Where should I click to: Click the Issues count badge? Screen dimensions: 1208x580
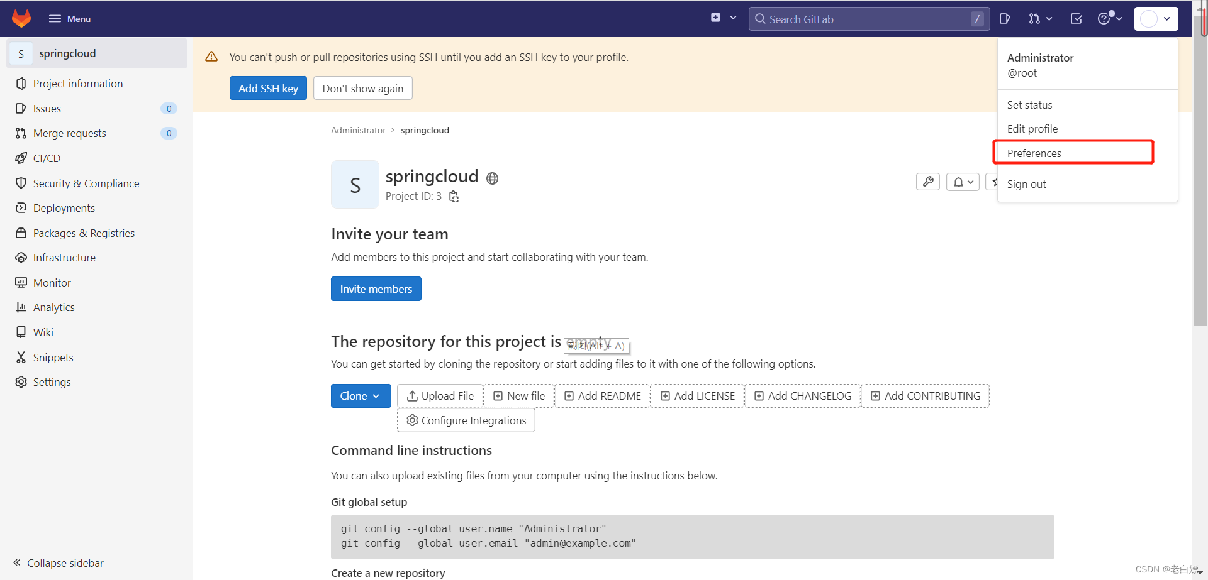point(169,109)
